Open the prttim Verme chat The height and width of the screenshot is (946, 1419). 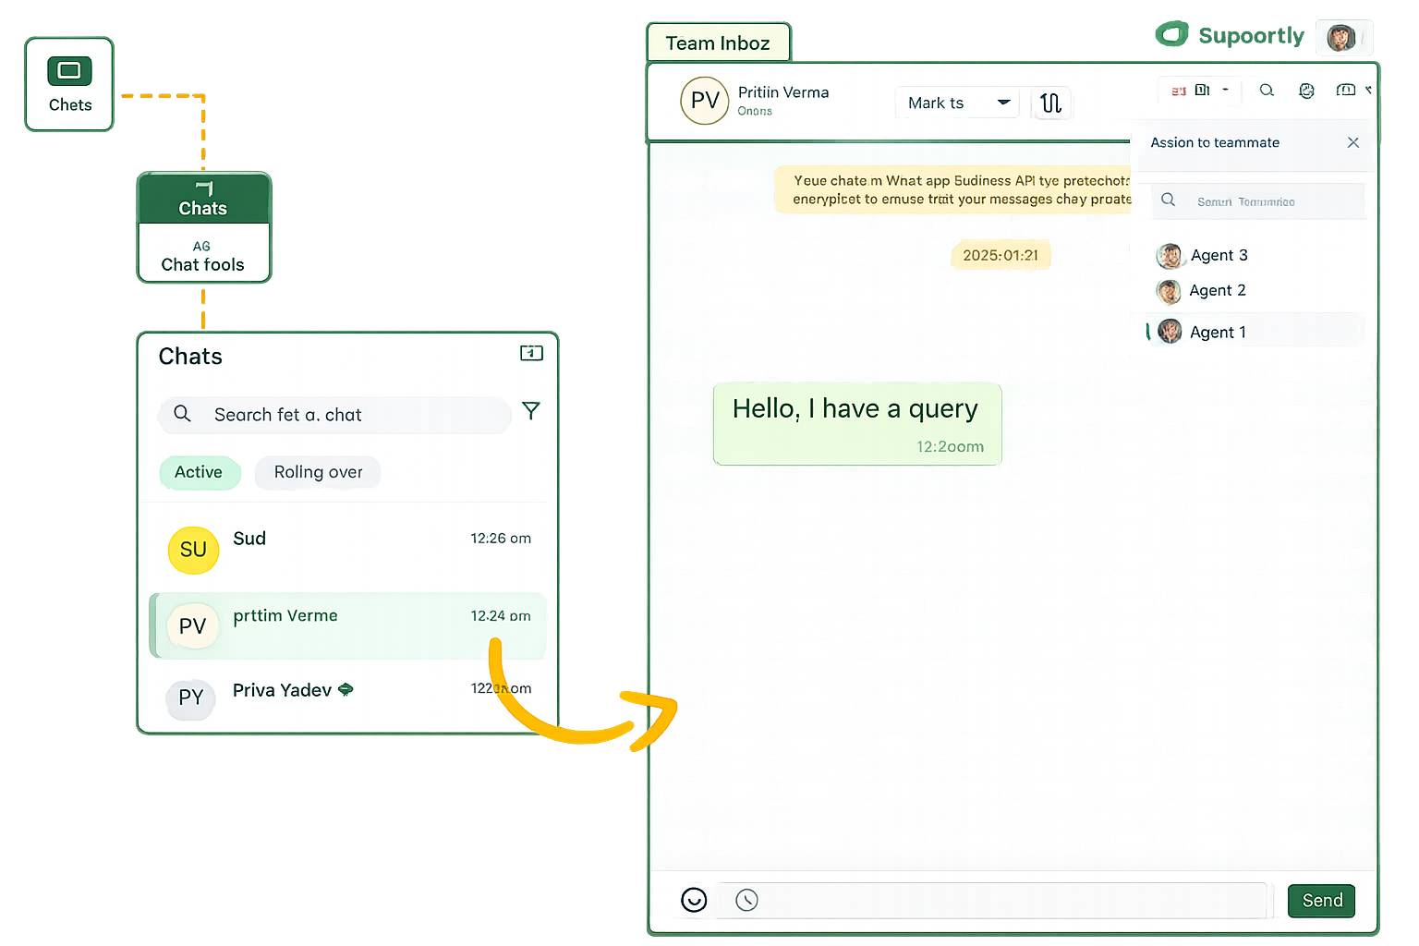point(347,625)
